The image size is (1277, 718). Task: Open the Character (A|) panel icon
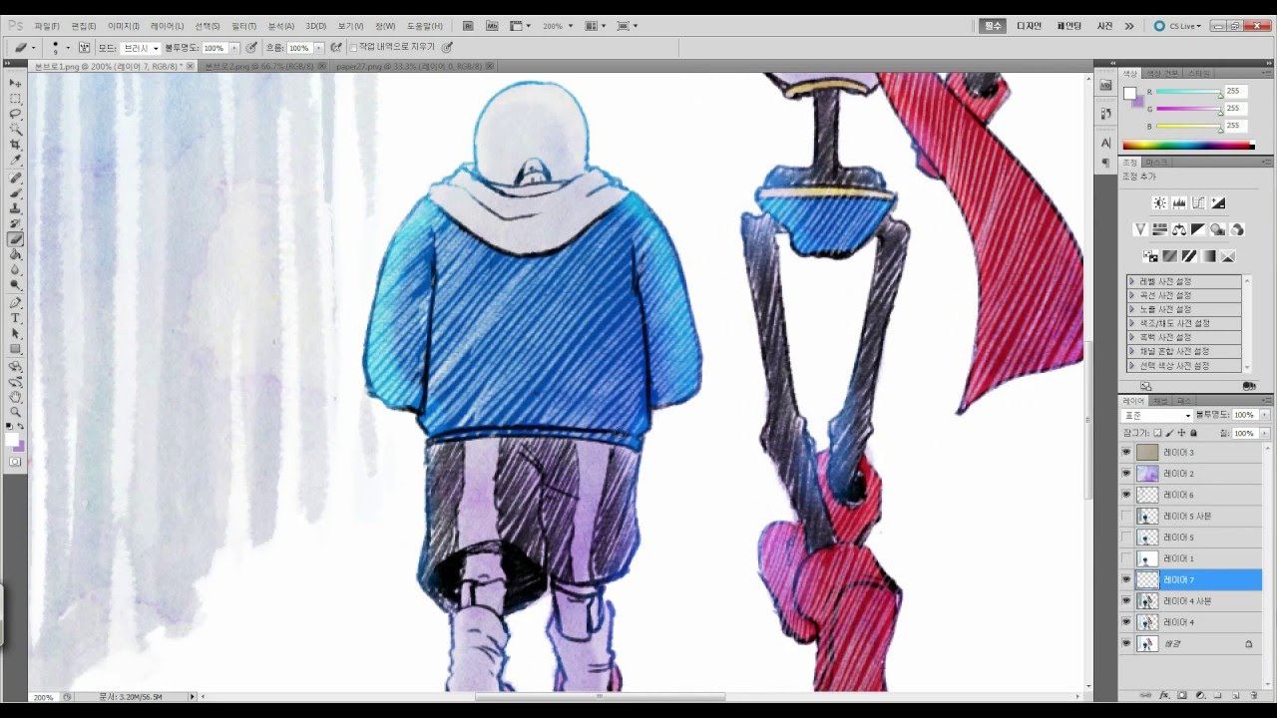[x=1105, y=144]
